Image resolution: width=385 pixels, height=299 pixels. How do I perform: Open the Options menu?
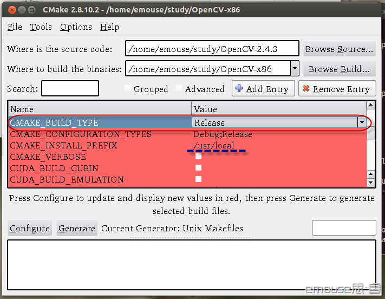tap(76, 27)
